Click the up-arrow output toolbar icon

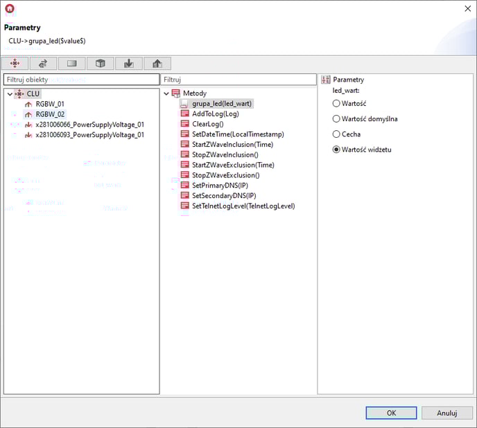[x=157, y=64]
